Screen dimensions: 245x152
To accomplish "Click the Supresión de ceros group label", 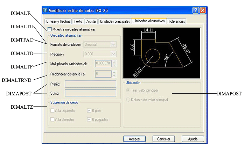I will coord(64,102).
